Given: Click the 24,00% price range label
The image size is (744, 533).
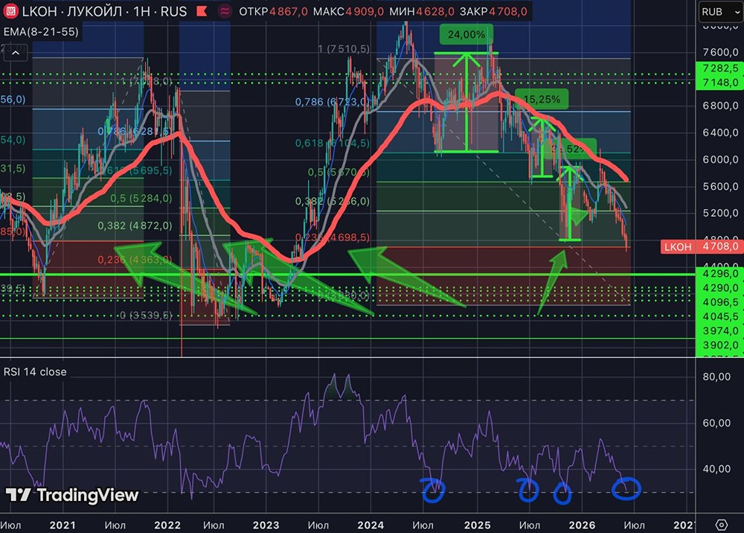Looking at the screenshot, I should [466, 35].
